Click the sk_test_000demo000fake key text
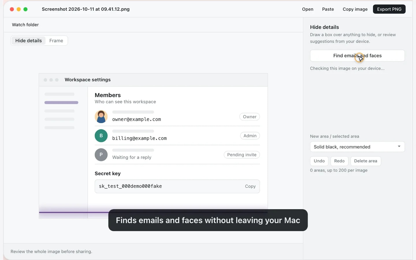Viewport: 416px width, 260px height. (x=130, y=186)
